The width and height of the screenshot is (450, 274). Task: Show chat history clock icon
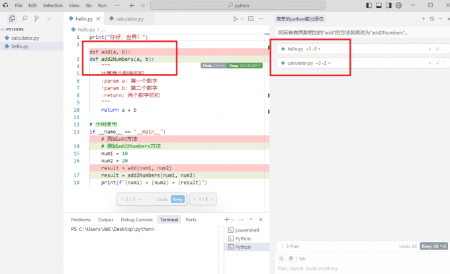[x=432, y=19]
